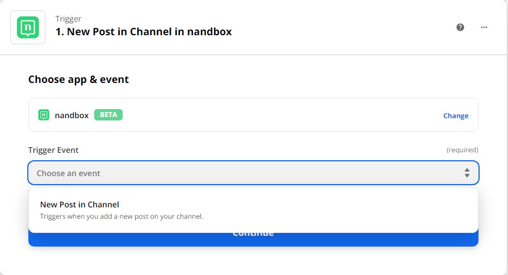The width and height of the screenshot is (508, 275).
Task: Click the Trigger label above step title
Action: pyautogui.click(x=68, y=19)
